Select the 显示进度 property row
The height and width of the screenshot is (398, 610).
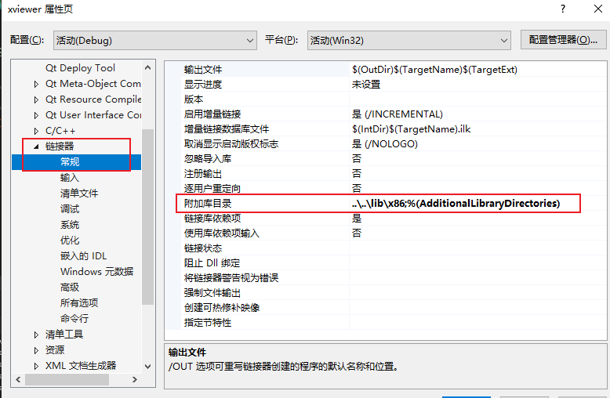385,85
